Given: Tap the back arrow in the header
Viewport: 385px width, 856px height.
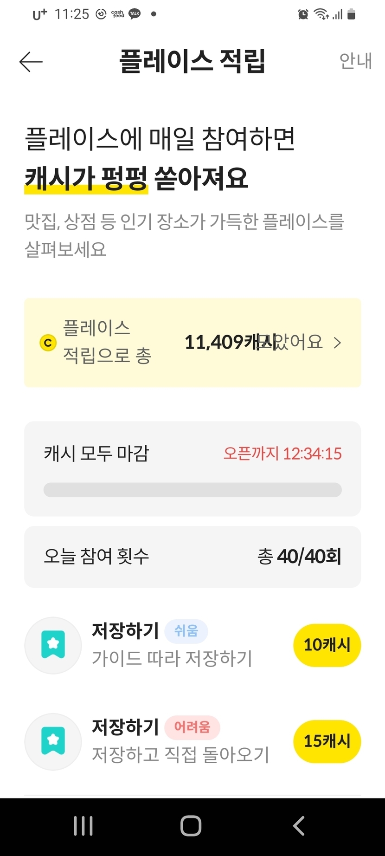Looking at the screenshot, I should point(31,62).
